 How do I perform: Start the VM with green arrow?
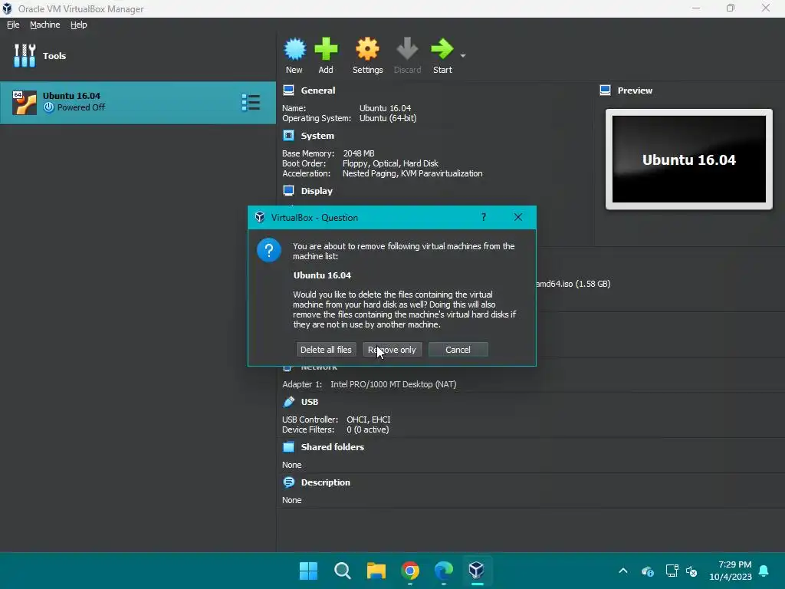442,48
